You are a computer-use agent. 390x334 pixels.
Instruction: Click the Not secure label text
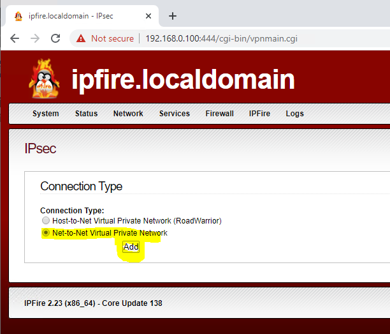pos(112,38)
